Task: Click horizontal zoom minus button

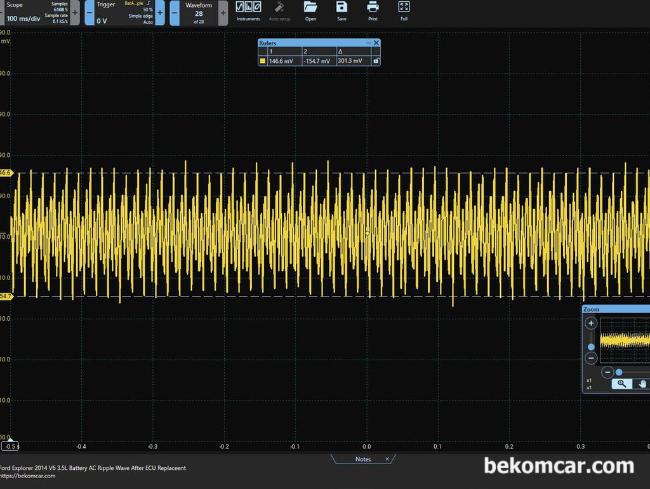Action: [x=607, y=372]
